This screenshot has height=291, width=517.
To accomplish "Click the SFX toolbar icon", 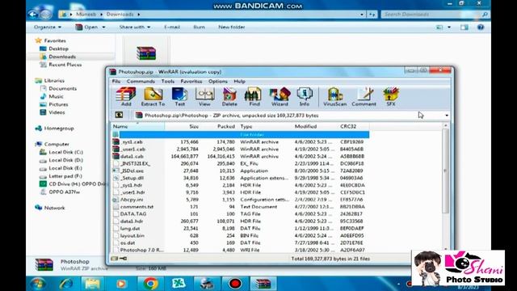I will (x=391, y=97).
